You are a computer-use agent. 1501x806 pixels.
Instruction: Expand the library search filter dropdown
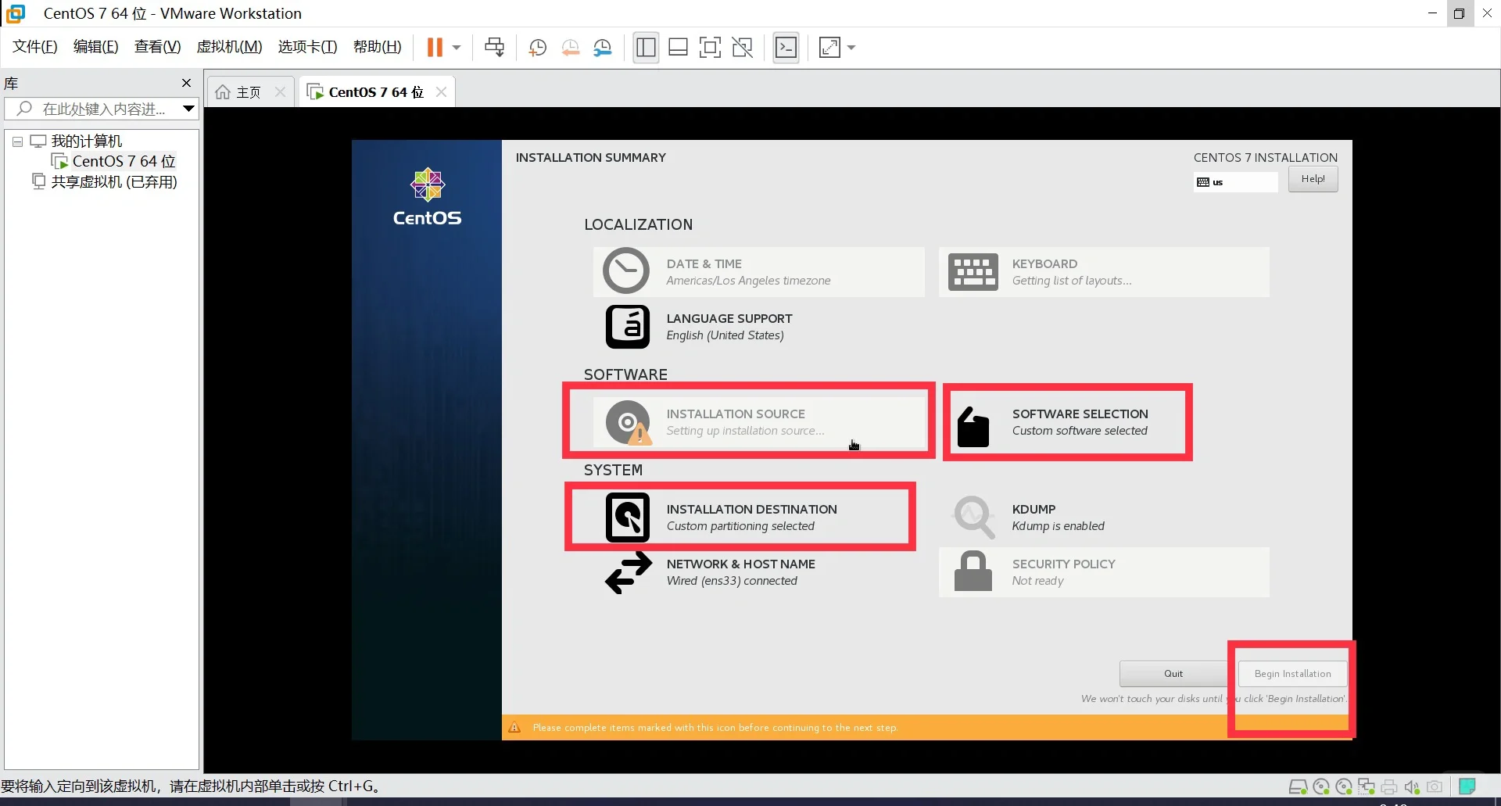pyautogui.click(x=188, y=109)
